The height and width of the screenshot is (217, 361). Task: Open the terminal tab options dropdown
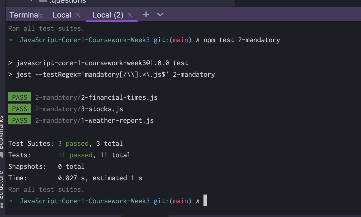click(x=160, y=14)
